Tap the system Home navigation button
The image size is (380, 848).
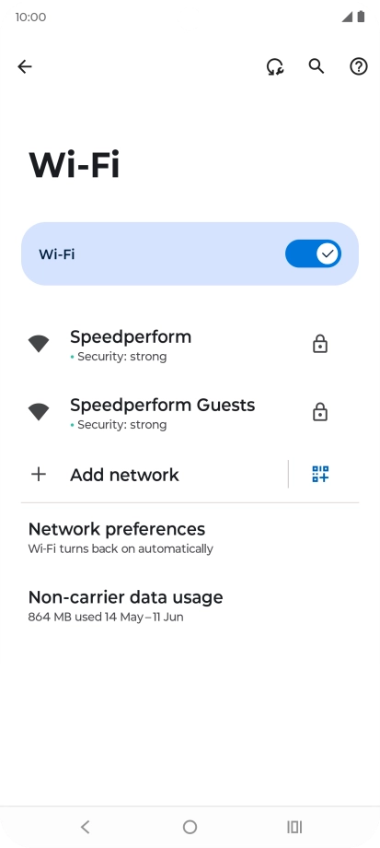coord(190,827)
